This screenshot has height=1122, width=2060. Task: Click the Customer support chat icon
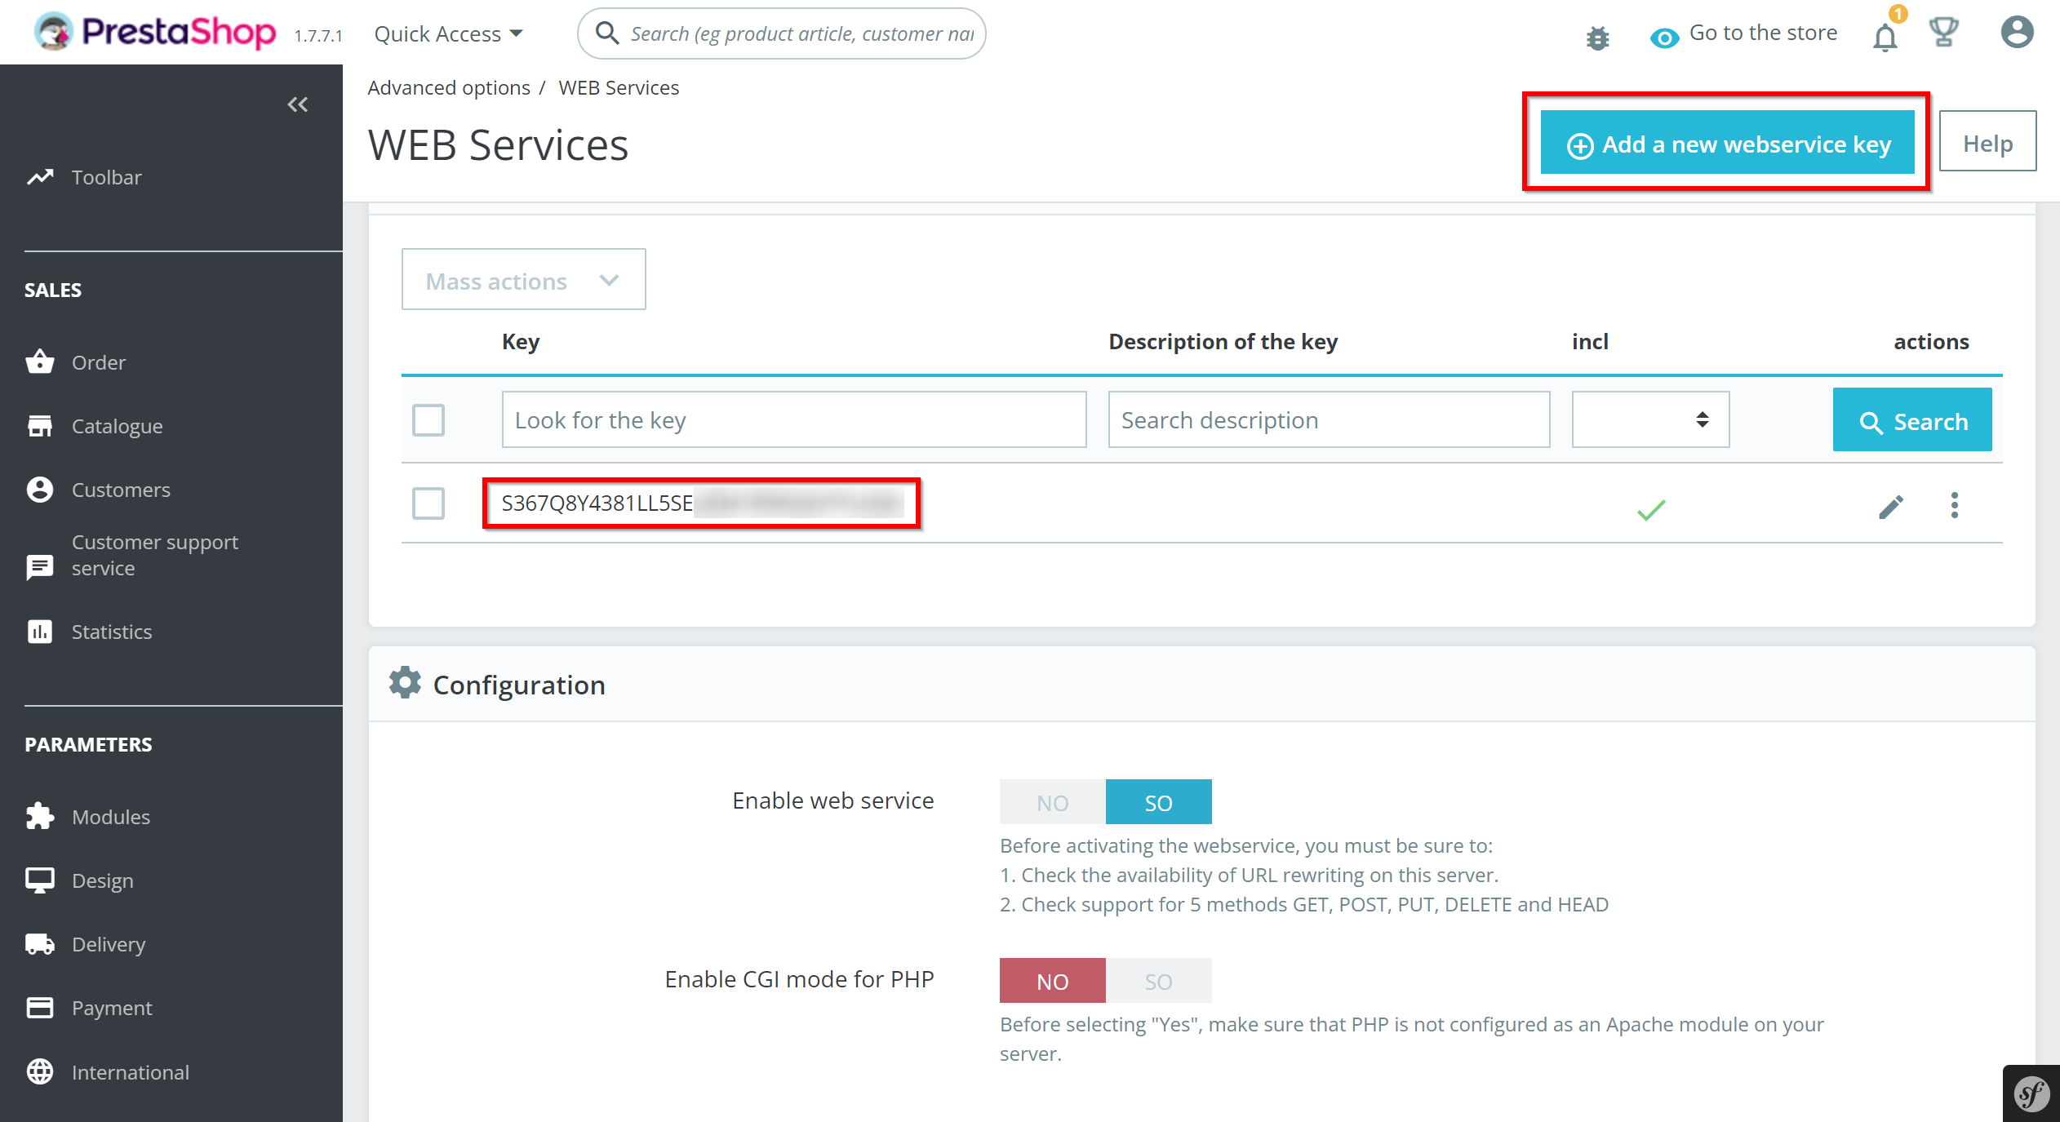pos(40,567)
